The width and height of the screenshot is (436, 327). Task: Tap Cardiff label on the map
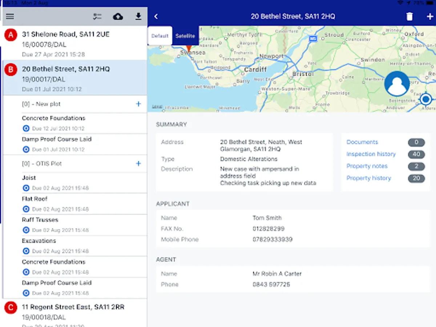pos(255,69)
